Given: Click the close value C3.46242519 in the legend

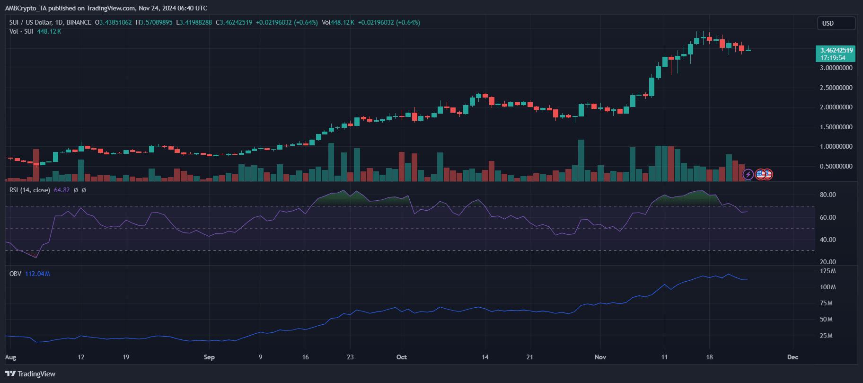Looking at the screenshot, I should click(x=234, y=22).
